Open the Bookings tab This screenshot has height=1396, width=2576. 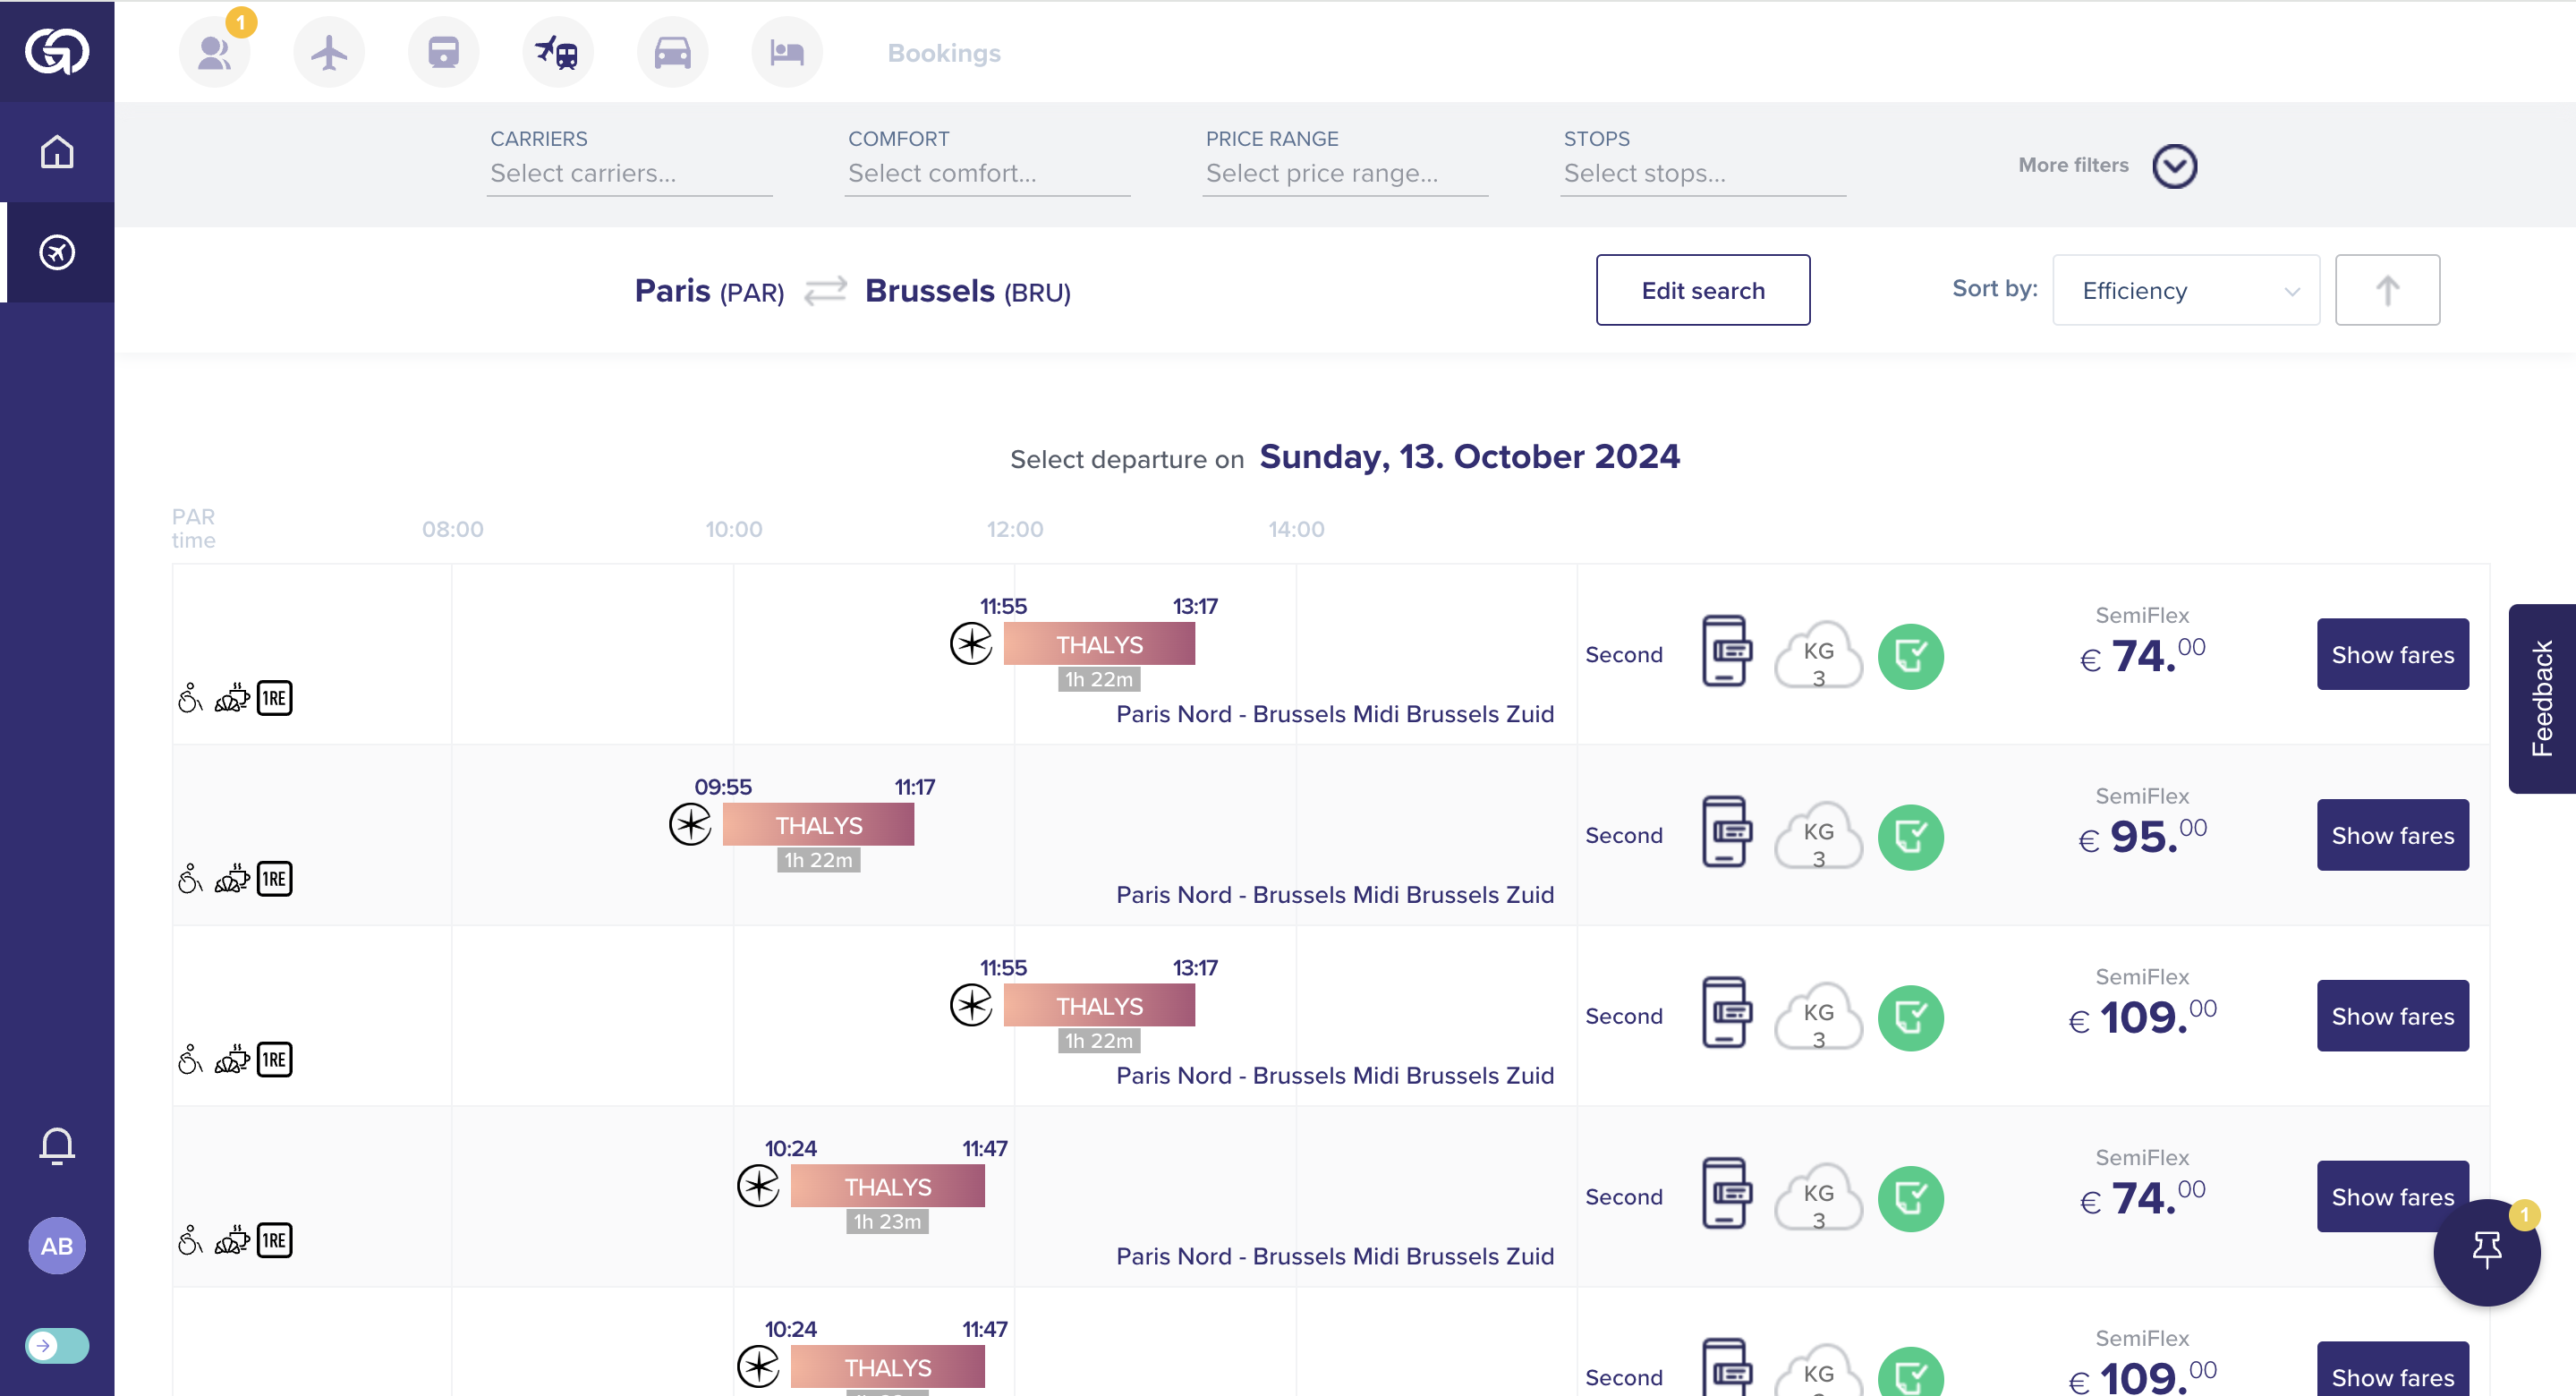[944, 53]
